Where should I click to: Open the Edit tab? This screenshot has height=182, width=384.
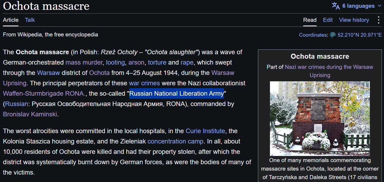point(328,20)
